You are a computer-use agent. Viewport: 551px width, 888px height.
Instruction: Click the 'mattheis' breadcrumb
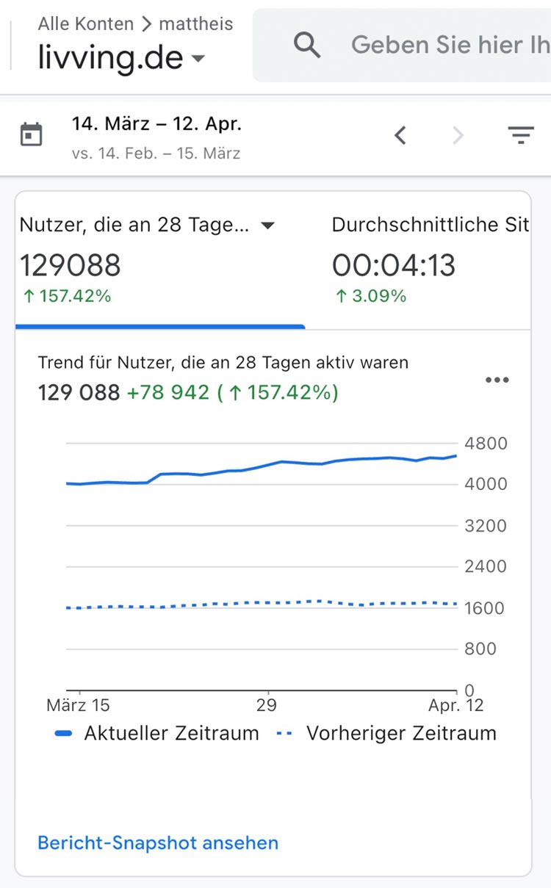(x=196, y=24)
